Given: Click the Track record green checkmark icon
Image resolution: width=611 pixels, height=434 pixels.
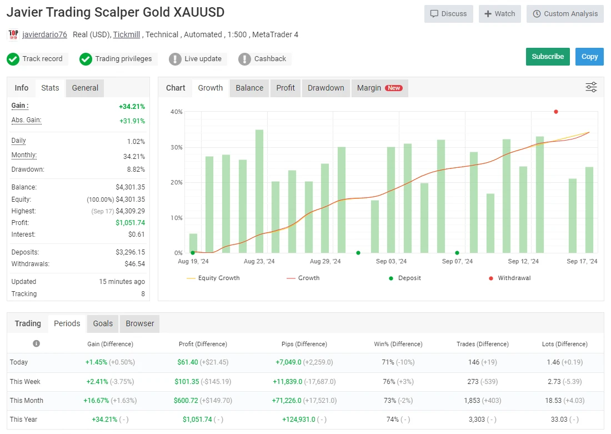Looking at the screenshot, I should click(x=13, y=59).
